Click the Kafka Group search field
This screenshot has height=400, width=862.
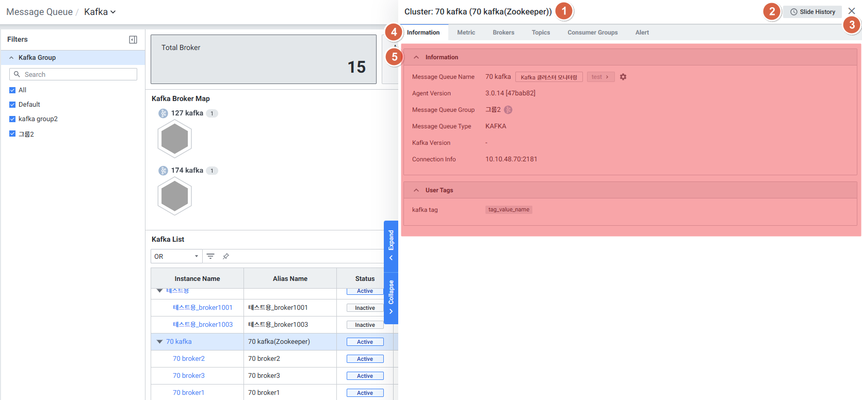click(77, 74)
